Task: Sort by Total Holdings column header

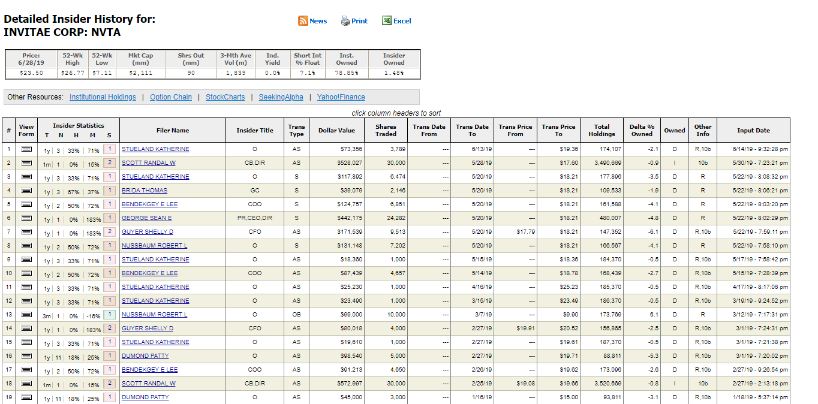Action: pos(602,130)
